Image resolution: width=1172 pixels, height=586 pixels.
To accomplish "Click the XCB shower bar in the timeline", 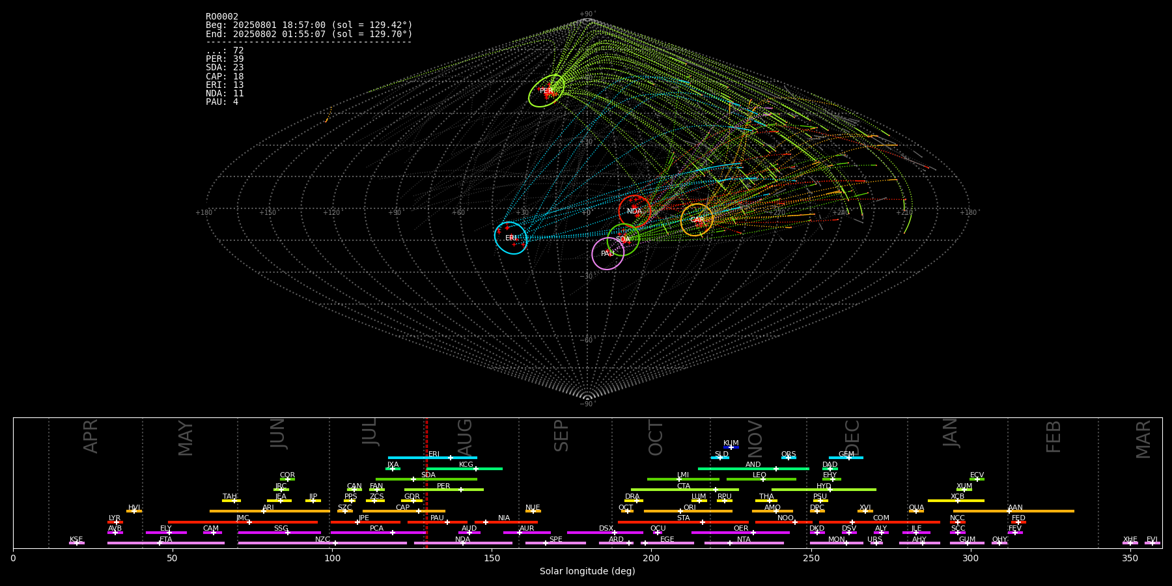I will [956, 501].
